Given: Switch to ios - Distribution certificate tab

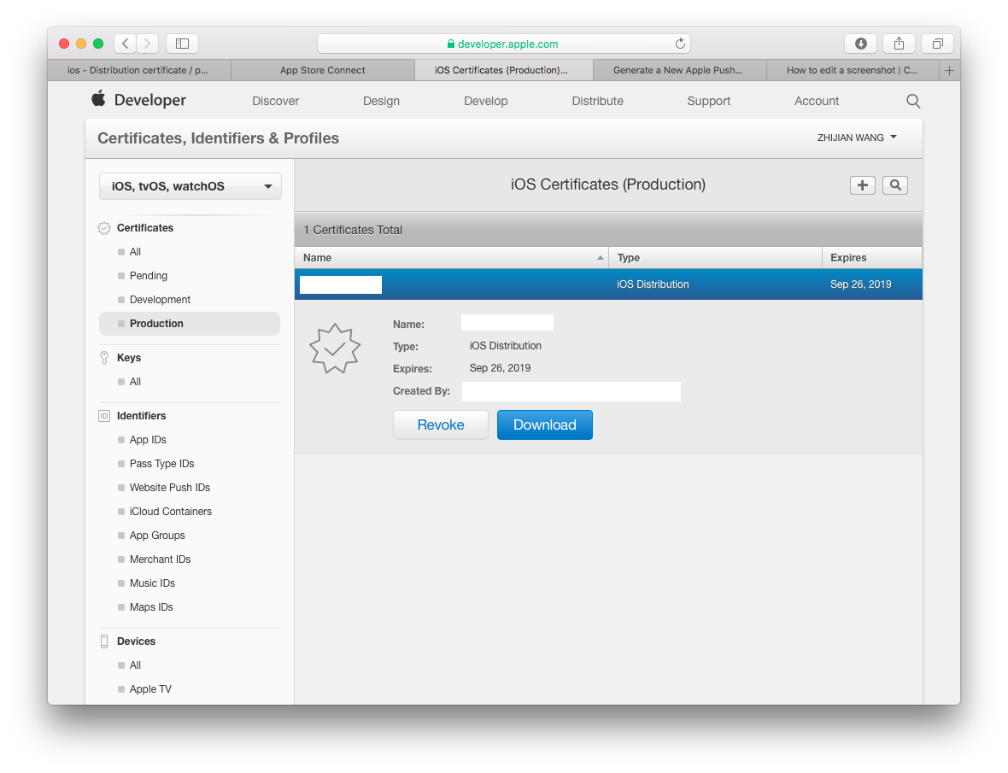Looking at the screenshot, I should tap(138, 70).
